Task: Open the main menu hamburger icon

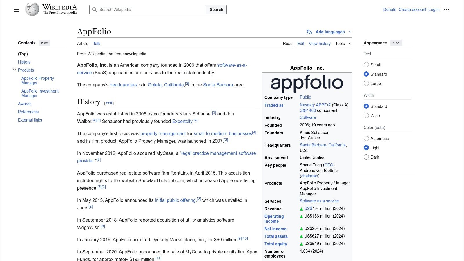Action: pos(16,9)
